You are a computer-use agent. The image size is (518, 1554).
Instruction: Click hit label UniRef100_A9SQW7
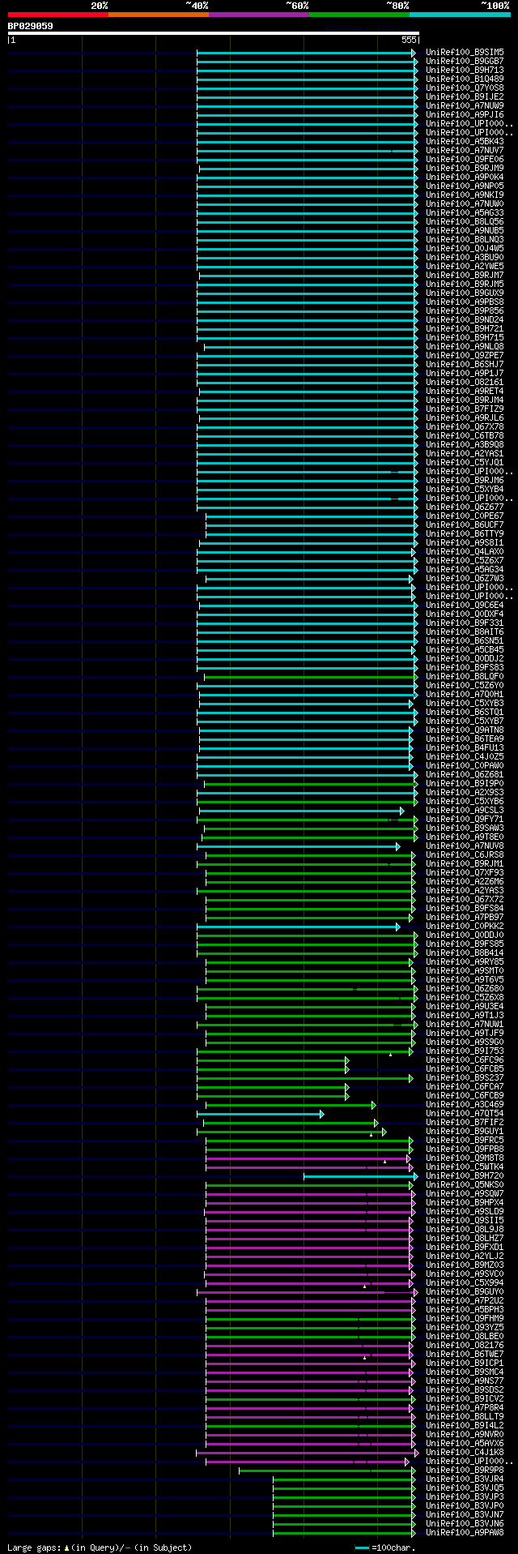(x=465, y=1194)
